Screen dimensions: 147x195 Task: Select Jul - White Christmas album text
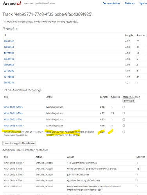(x=78, y=175)
